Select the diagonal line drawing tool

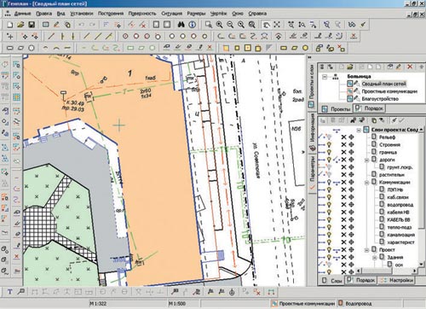tap(51, 37)
